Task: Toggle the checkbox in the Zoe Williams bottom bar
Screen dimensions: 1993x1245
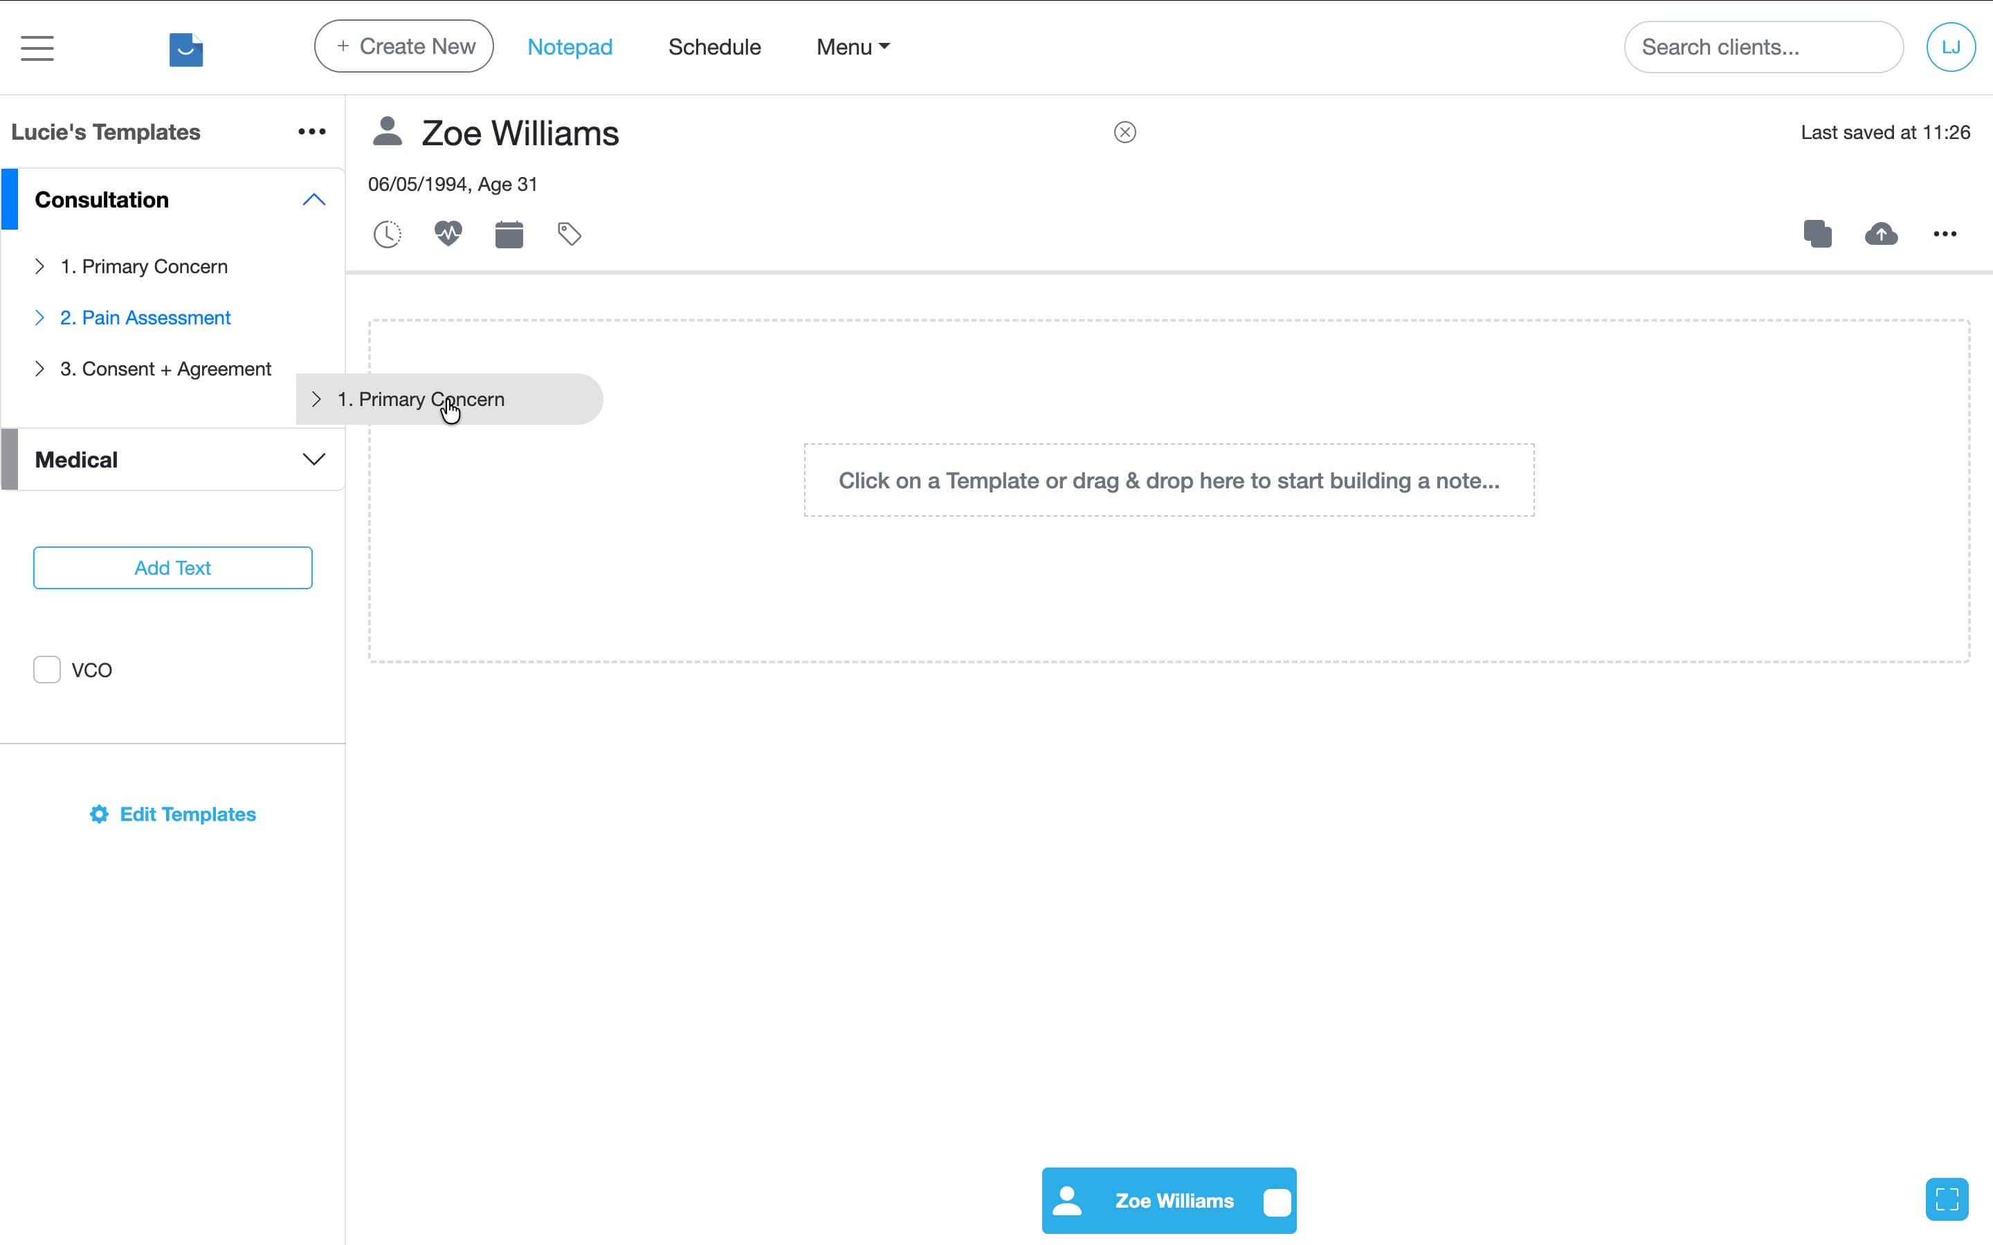Action: 1275,1201
